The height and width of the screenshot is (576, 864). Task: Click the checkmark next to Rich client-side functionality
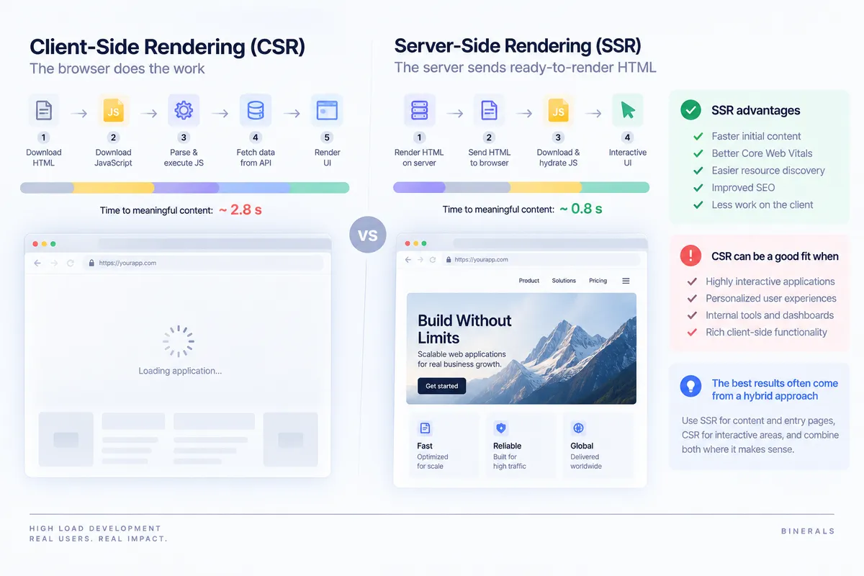pos(692,333)
